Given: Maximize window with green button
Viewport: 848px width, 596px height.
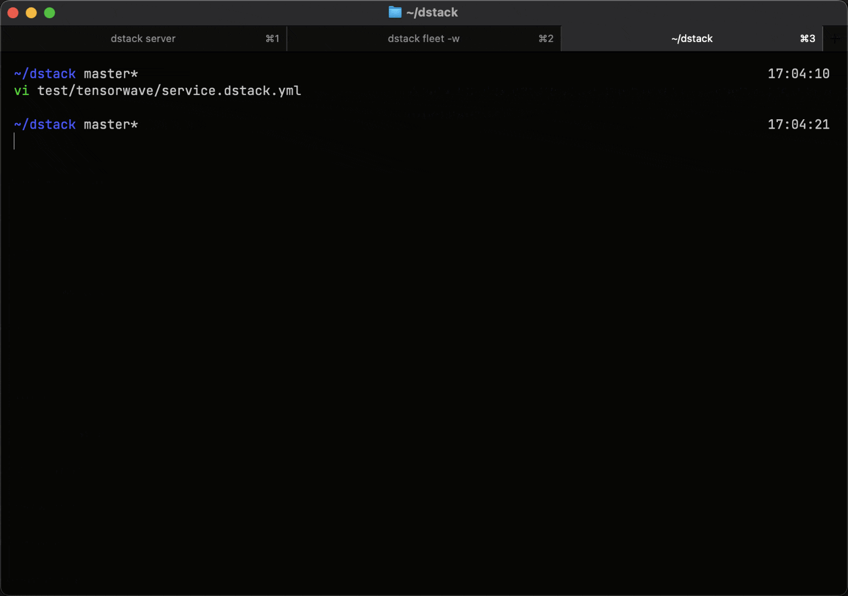Looking at the screenshot, I should (x=50, y=13).
